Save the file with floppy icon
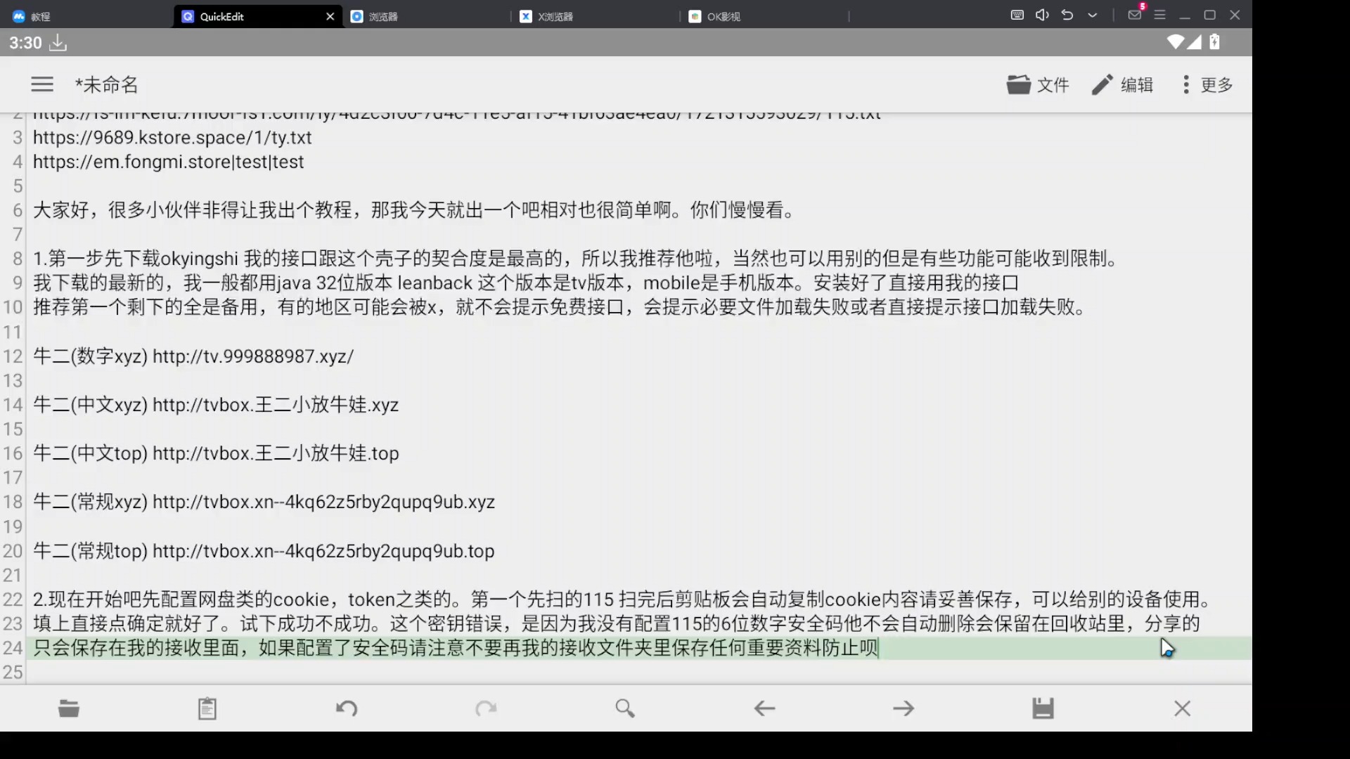Image resolution: width=1350 pixels, height=759 pixels. click(x=1043, y=708)
